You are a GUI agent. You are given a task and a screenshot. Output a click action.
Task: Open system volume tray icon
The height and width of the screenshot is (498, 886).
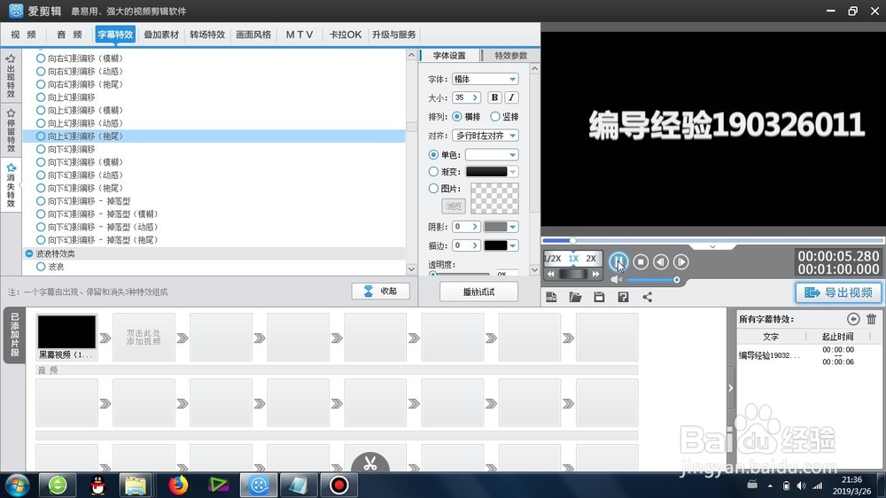click(801, 486)
